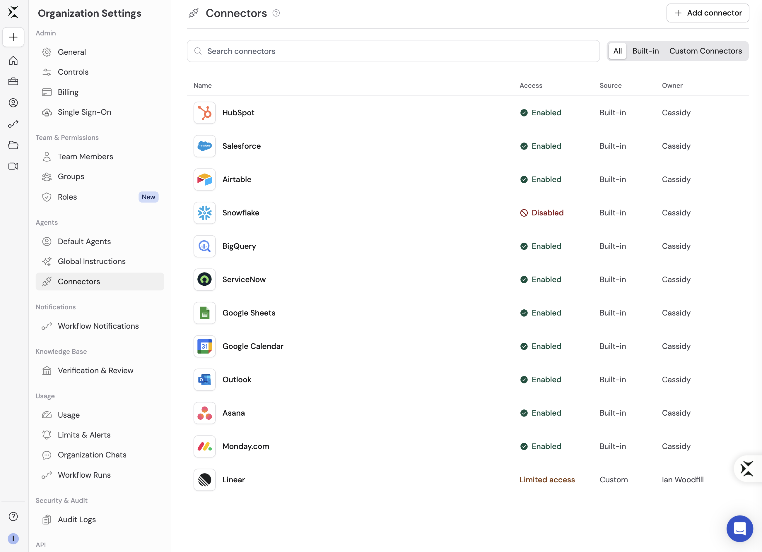Open Billing settings
This screenshot has width=762, height=552.
point(100,92)
